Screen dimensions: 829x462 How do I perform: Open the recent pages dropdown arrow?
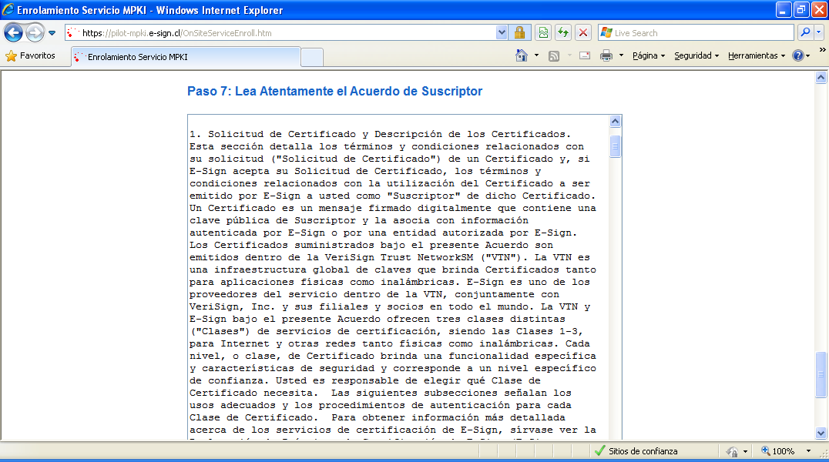(52, 33)
